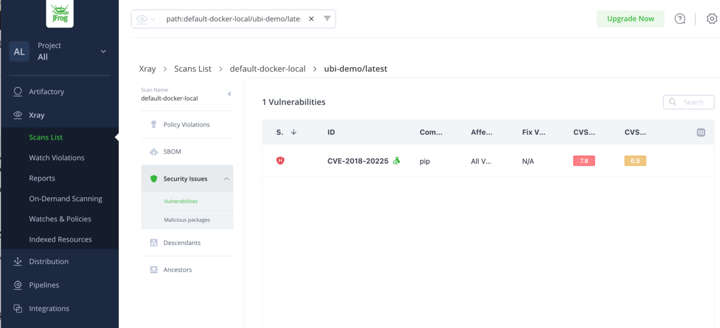
Task: Click the Fix V... column header
Action: 533,132
